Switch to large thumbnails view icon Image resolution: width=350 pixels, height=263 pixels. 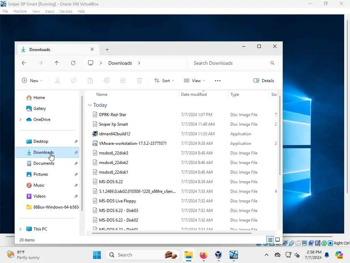(278, 240)
